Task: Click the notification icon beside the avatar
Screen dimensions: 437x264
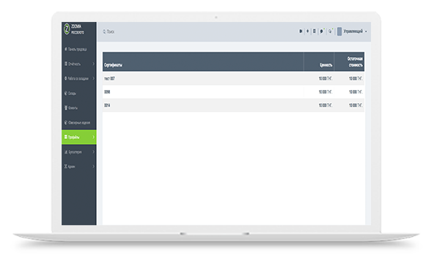Action: pos(331,31)
